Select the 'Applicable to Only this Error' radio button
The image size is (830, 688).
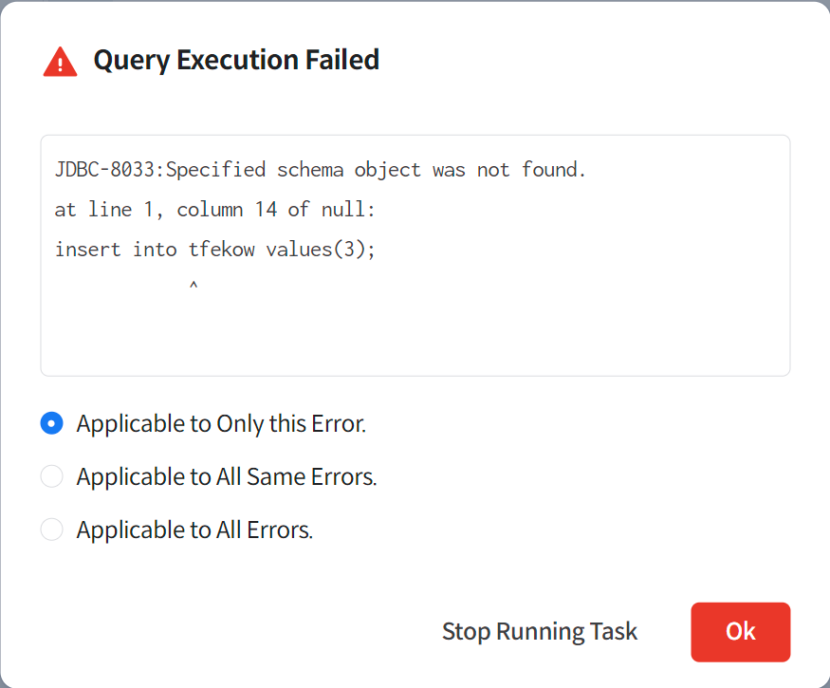pos(52,423)
